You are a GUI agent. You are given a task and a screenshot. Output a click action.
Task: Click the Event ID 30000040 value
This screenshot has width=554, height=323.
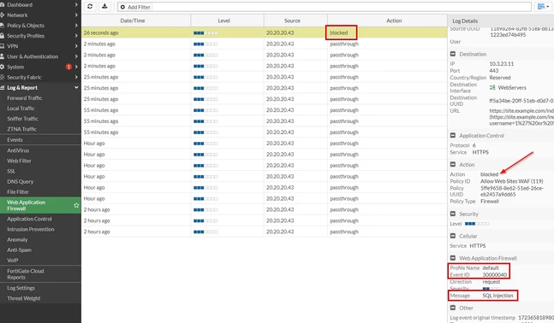tap(495, 274)
